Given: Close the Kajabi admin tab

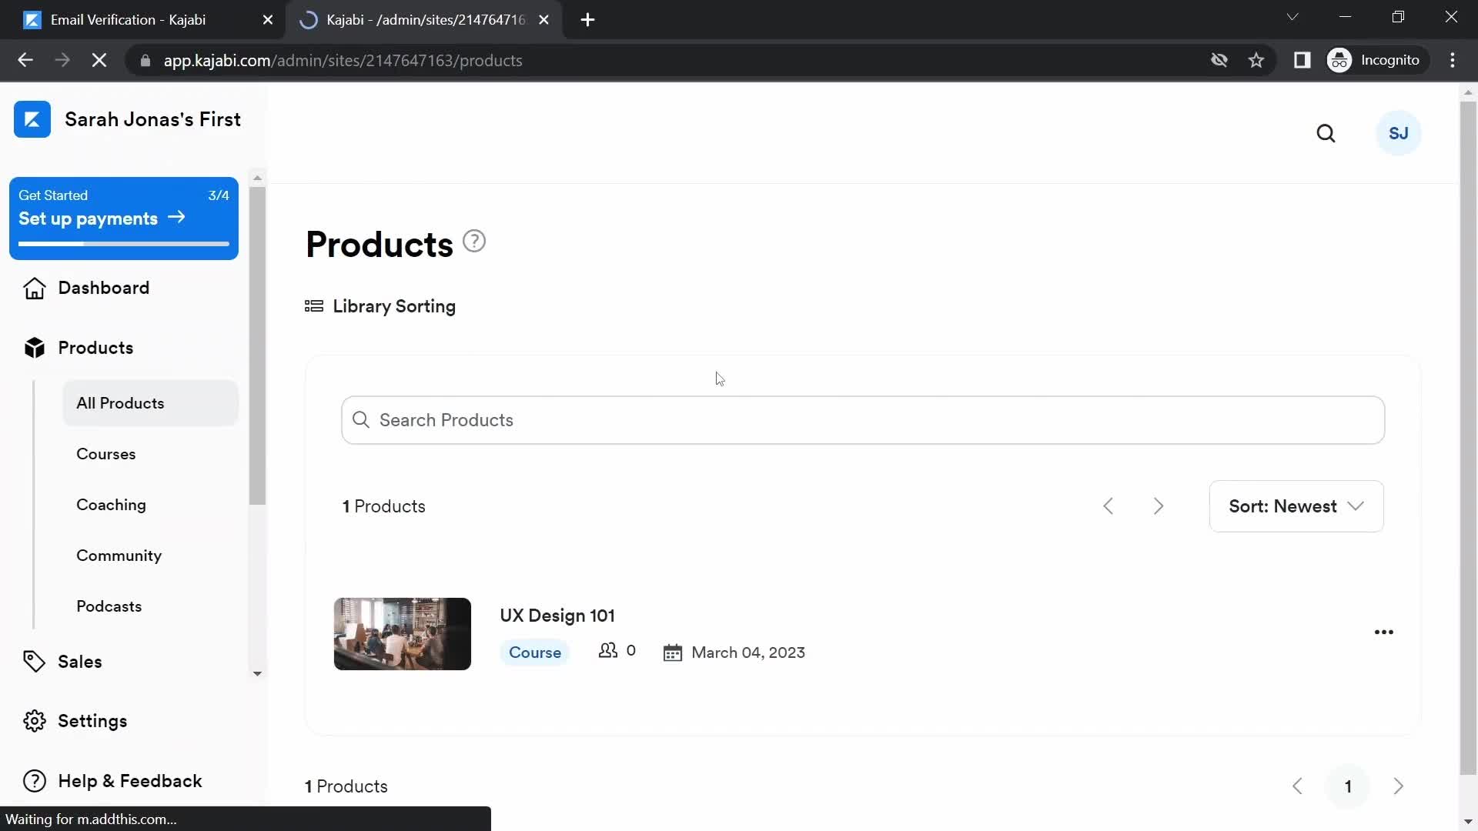Looking at the screenshot, I should (543, 20).
